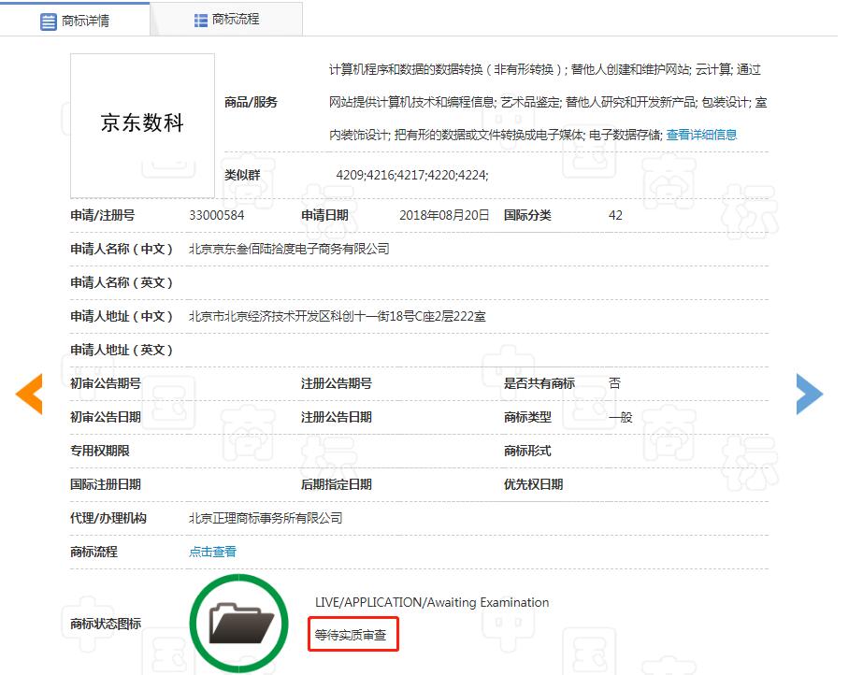The height and width of the screenshot is (675, 863).
Task: Click the 点击查看 trademark flow link
Action: click(x=212, y=552)
